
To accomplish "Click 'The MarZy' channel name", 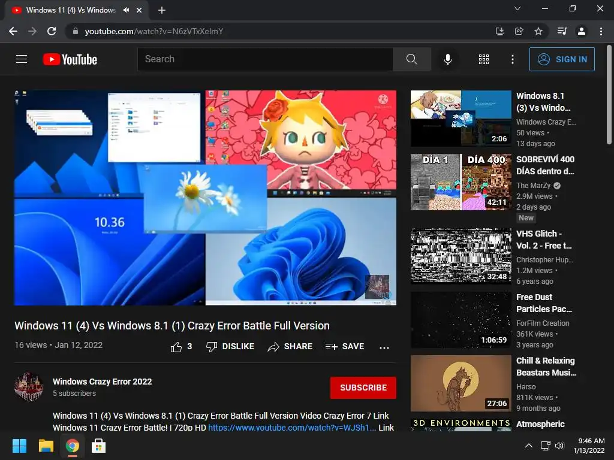I will (x=533, y=186).
